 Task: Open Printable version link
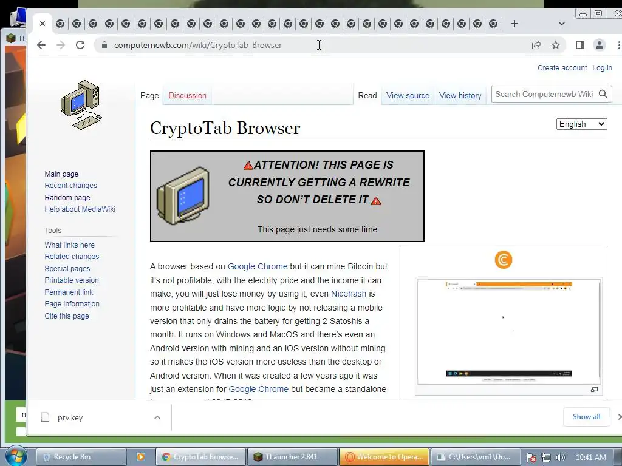72,280
